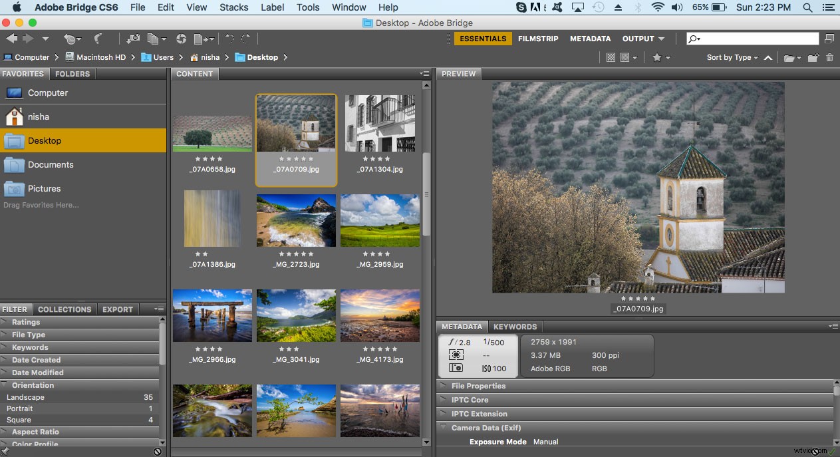840x457 pixels.
Task: Switch to compact mode via top-right icon
Action: [x=829, y=38]
